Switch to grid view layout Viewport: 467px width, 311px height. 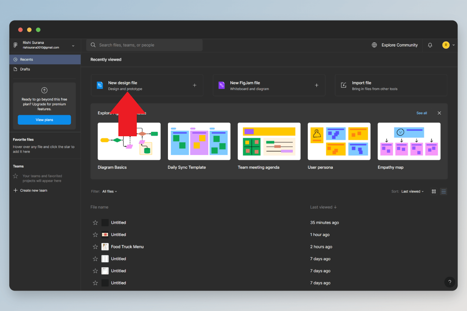[x=433, y=191]
